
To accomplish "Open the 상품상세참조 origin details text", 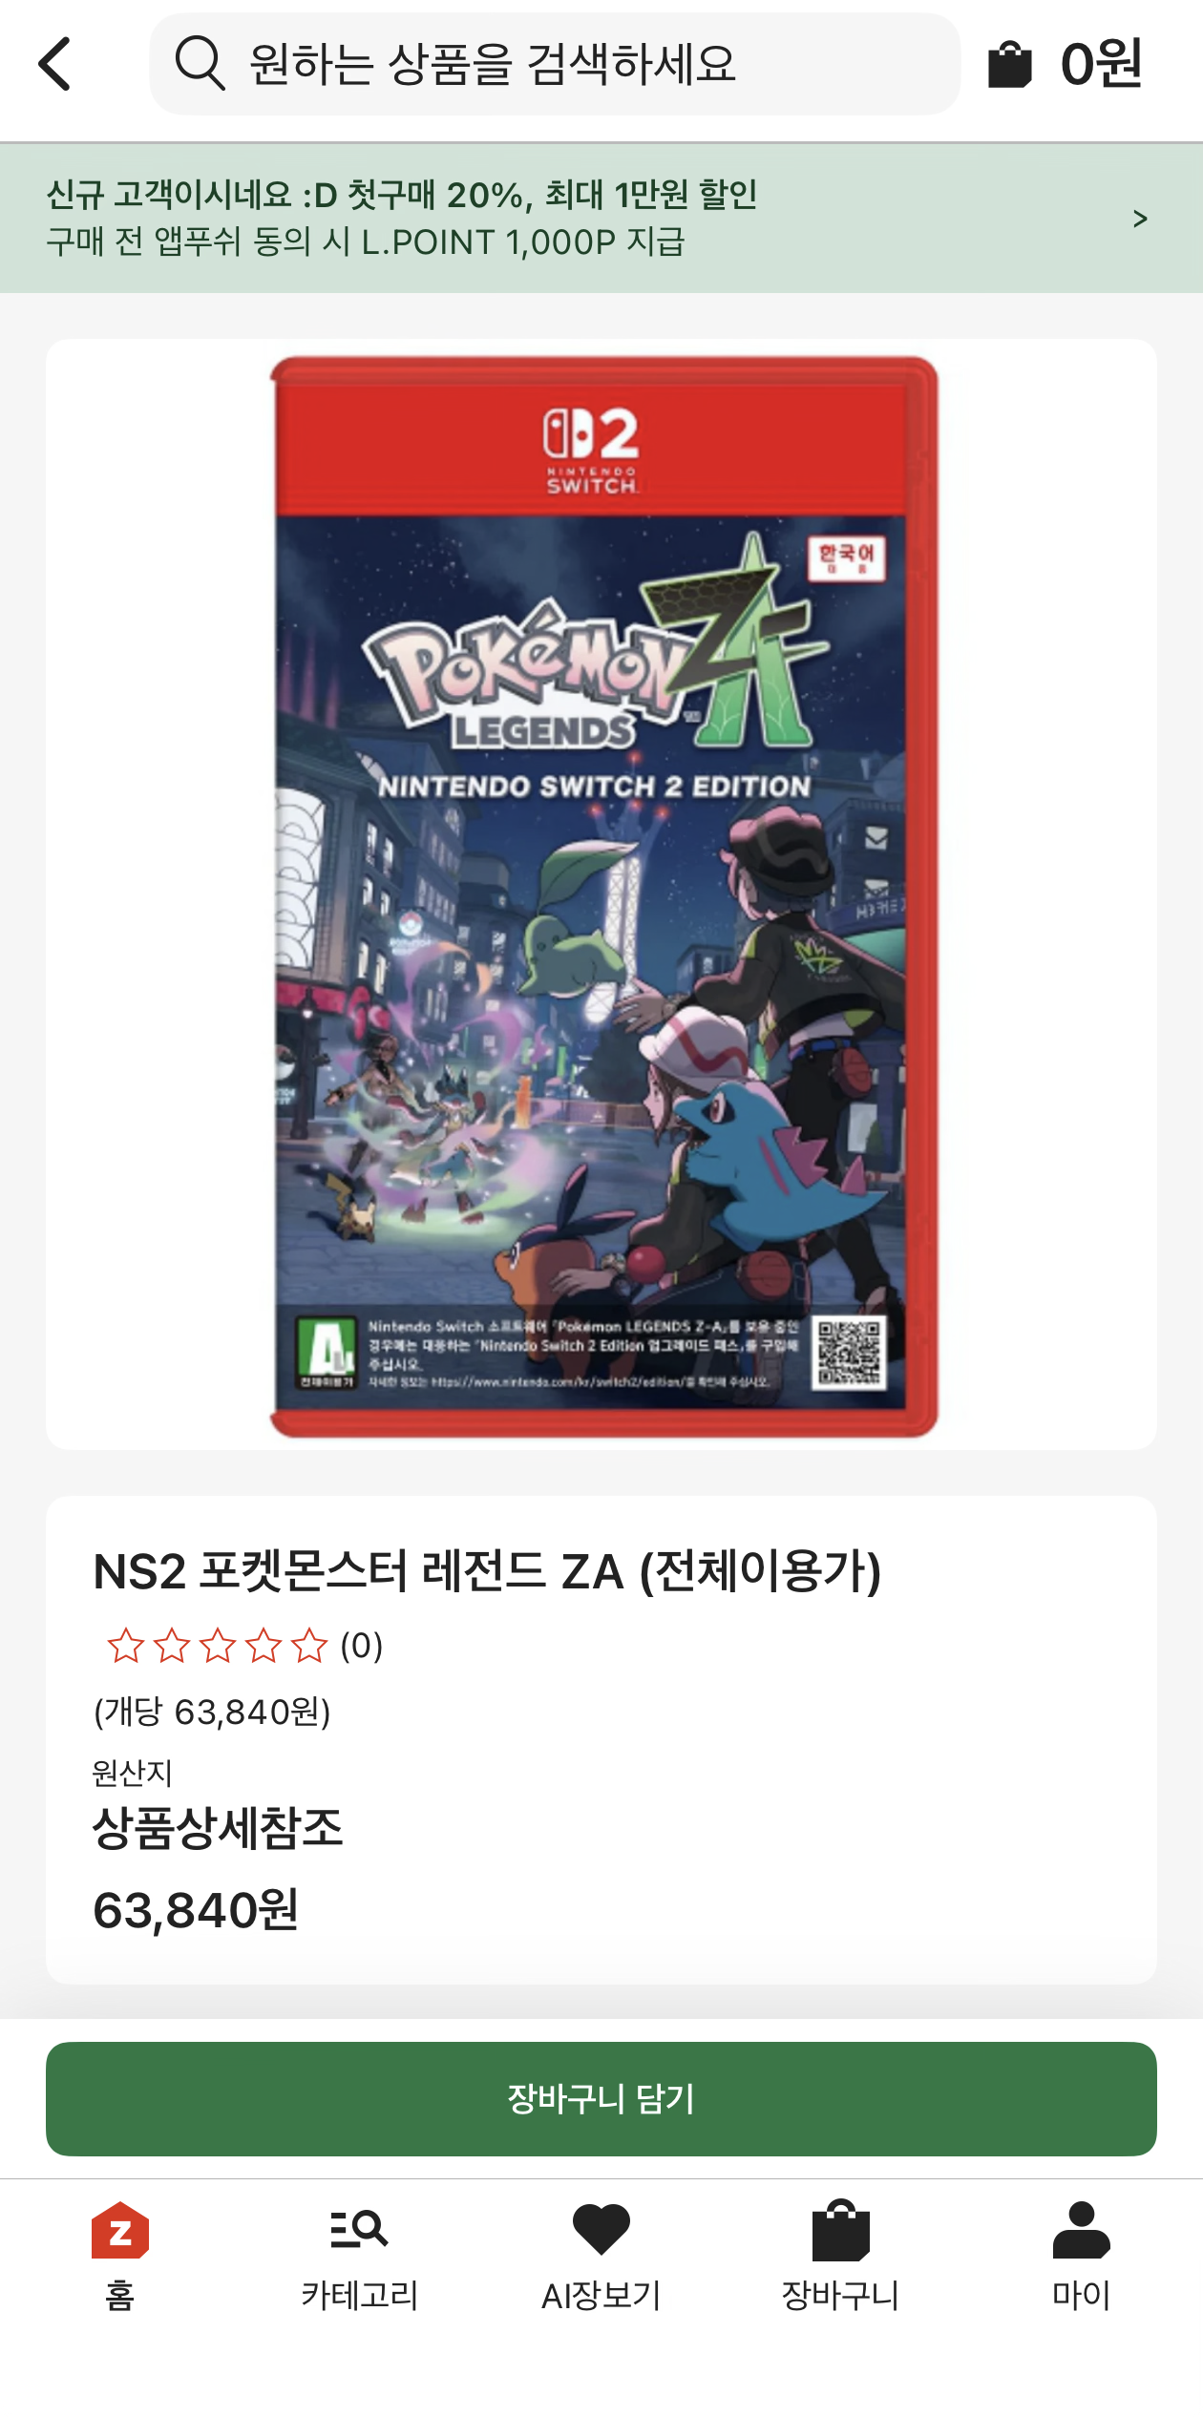I will pos(218,1828).
